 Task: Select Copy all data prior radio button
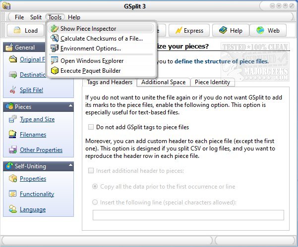(x=95, y=187)
